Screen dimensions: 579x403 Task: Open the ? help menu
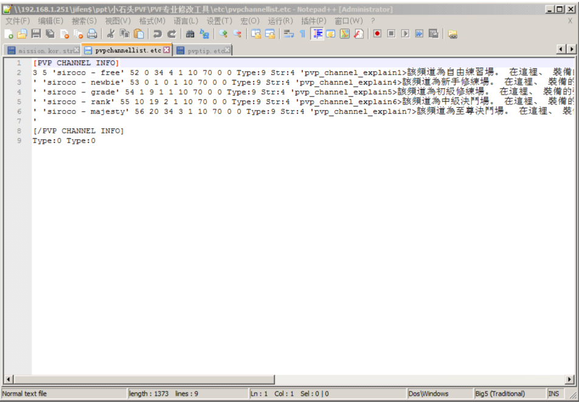tap(373, 21)
